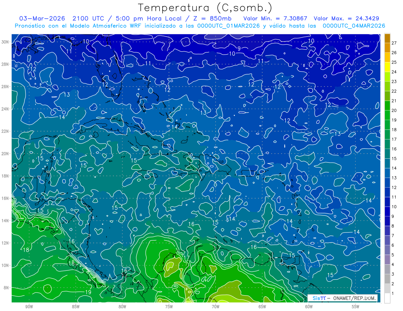Pick the colorbar swatch between 4 and 5
The width and height of the screenshot is (403, 311).
point(387,260)
